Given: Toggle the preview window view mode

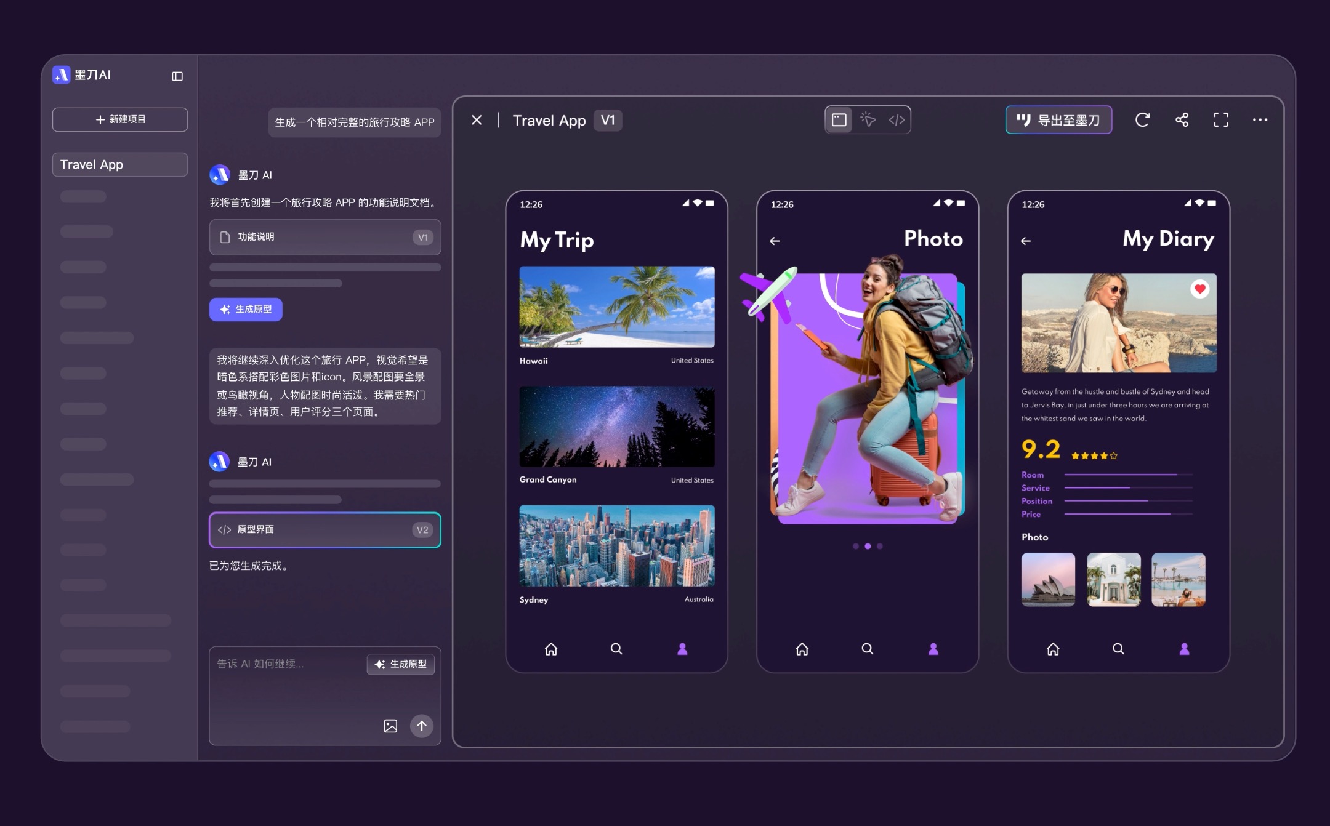Looking at the screenshot, I should point(839,119).
